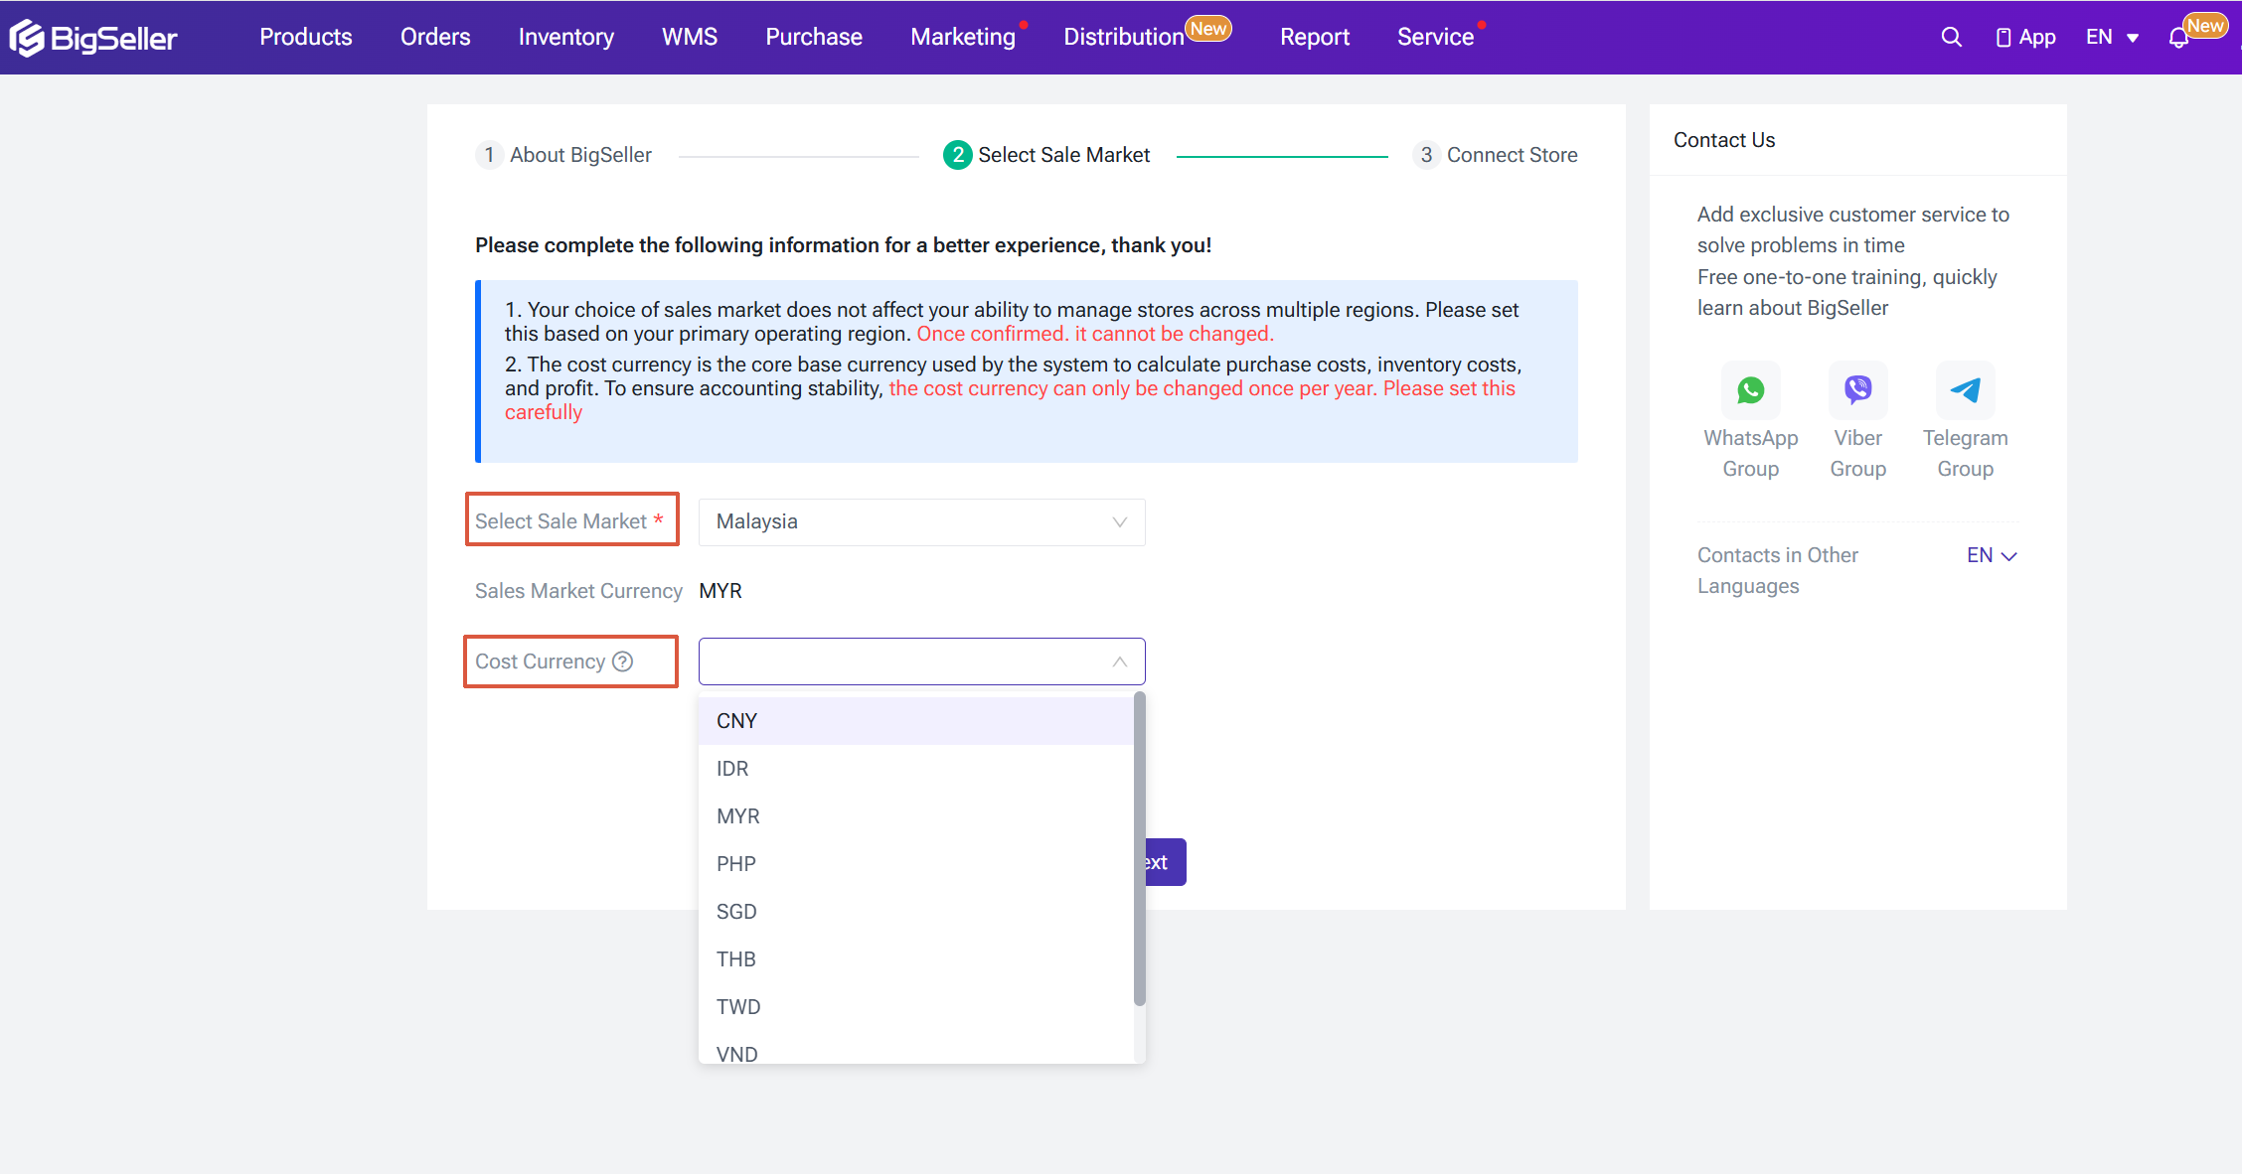Change contact language via EN dropdown
This screenshot has height=1174, width=2242.
pos(1992,555)
